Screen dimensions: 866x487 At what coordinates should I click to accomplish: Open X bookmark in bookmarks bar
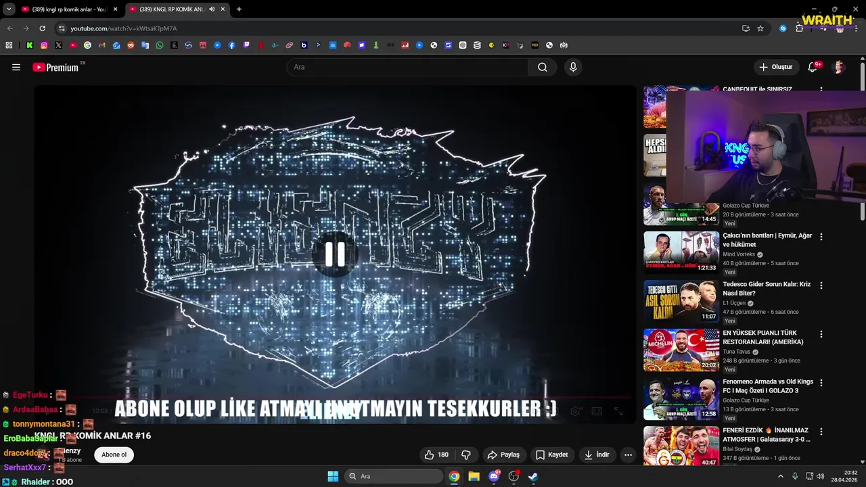point(58,45)
